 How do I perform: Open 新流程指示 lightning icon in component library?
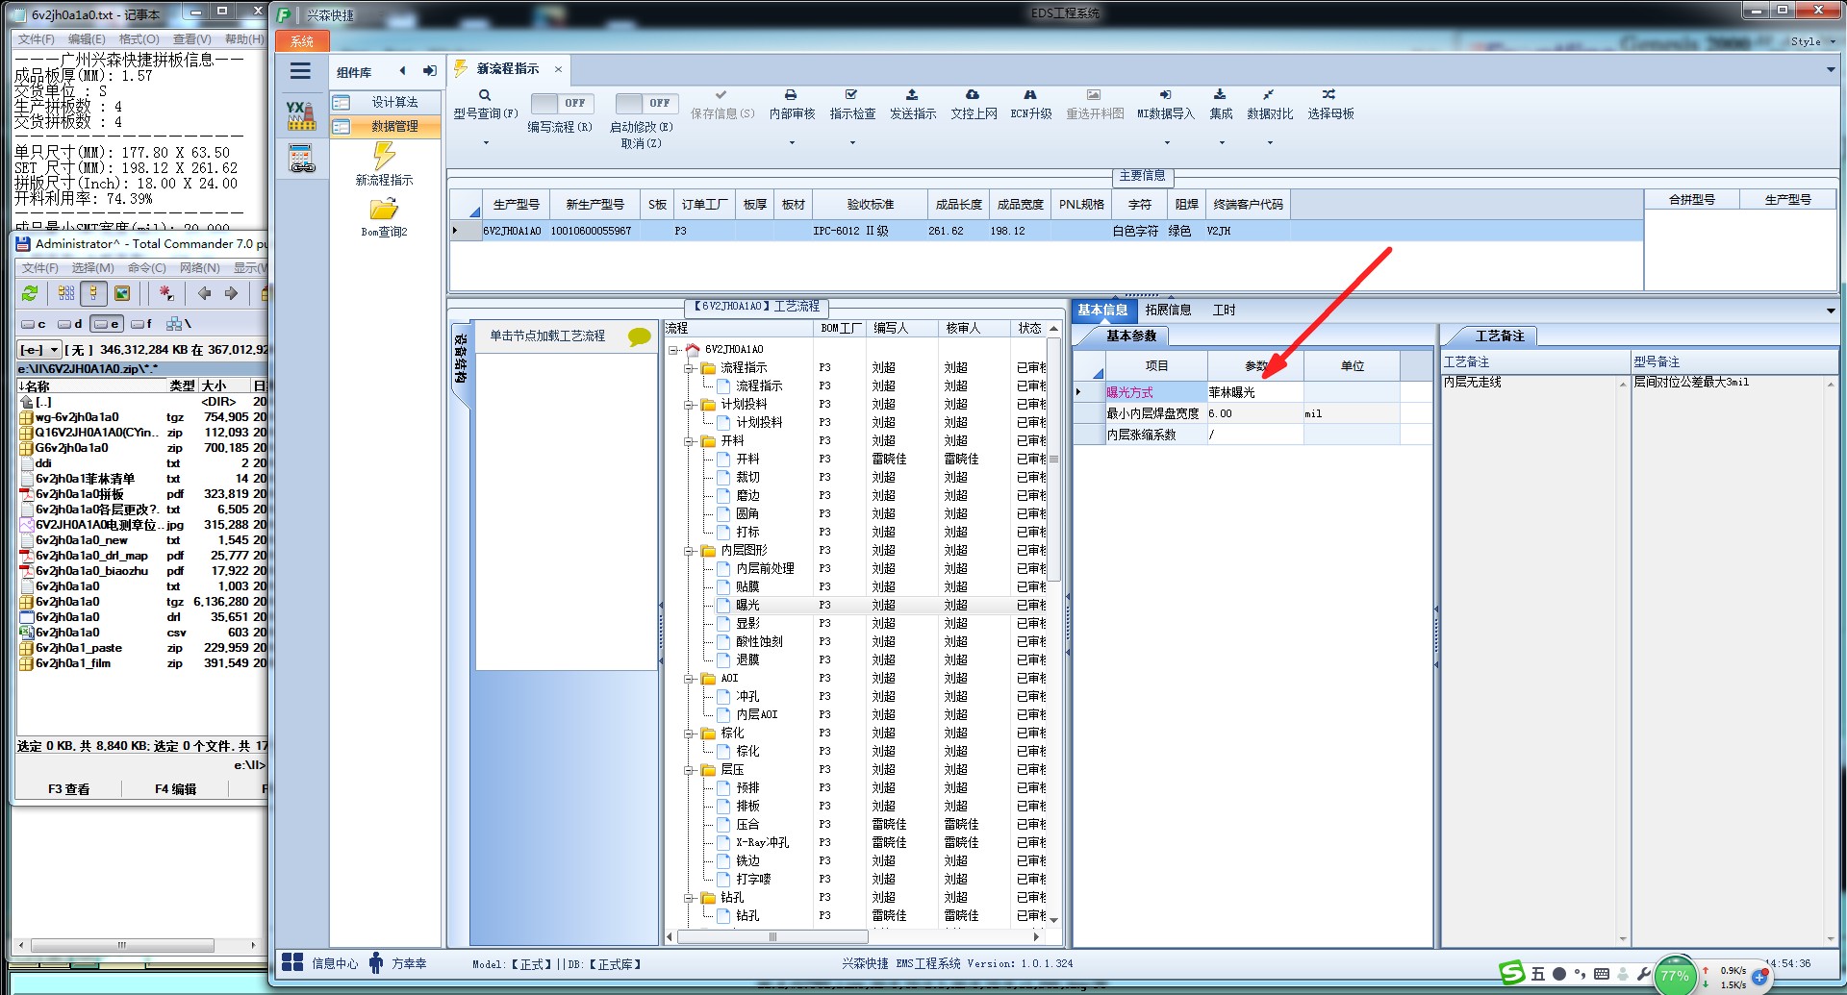(x=385, y=155)
